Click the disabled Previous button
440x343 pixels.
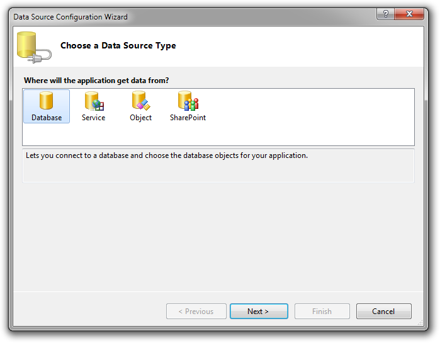[x=196, y=311]
